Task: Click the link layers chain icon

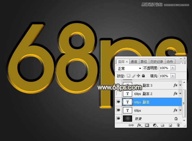Action: [131, 125]
